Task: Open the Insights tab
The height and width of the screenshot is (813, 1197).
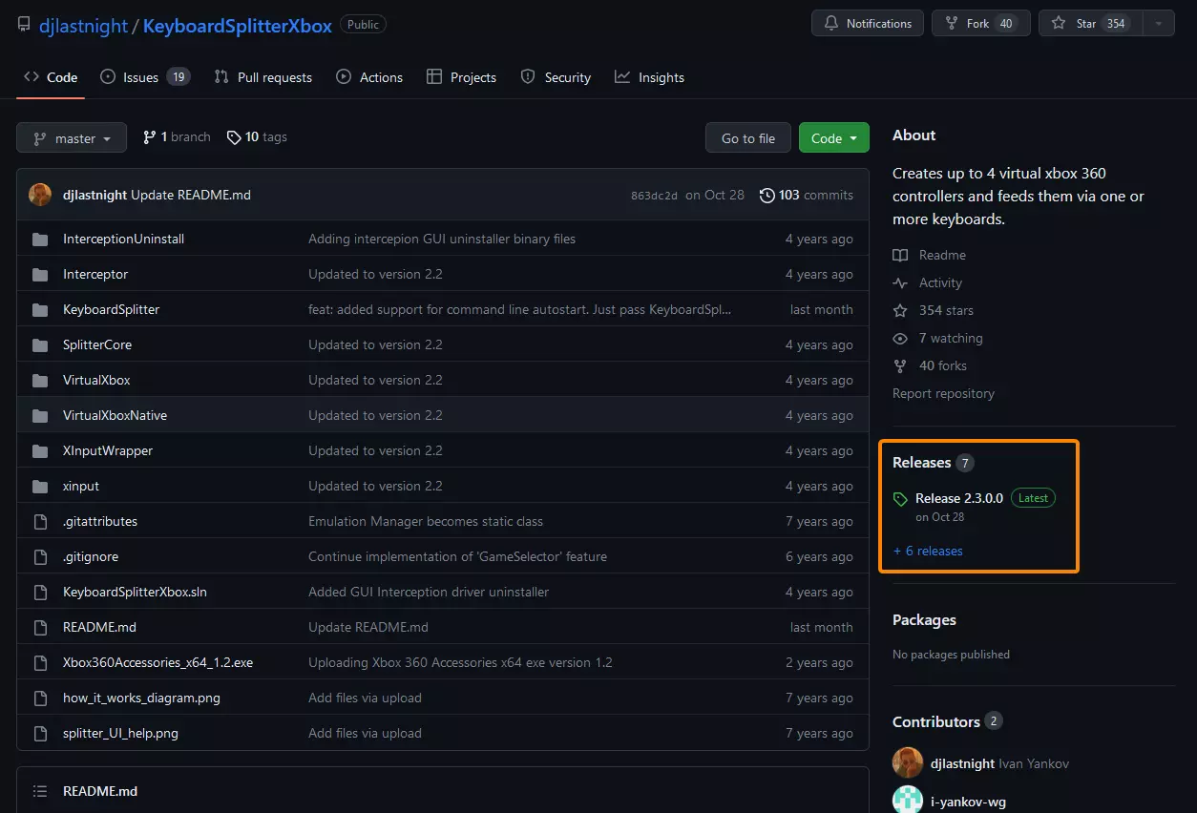Action: pos(650,77)
